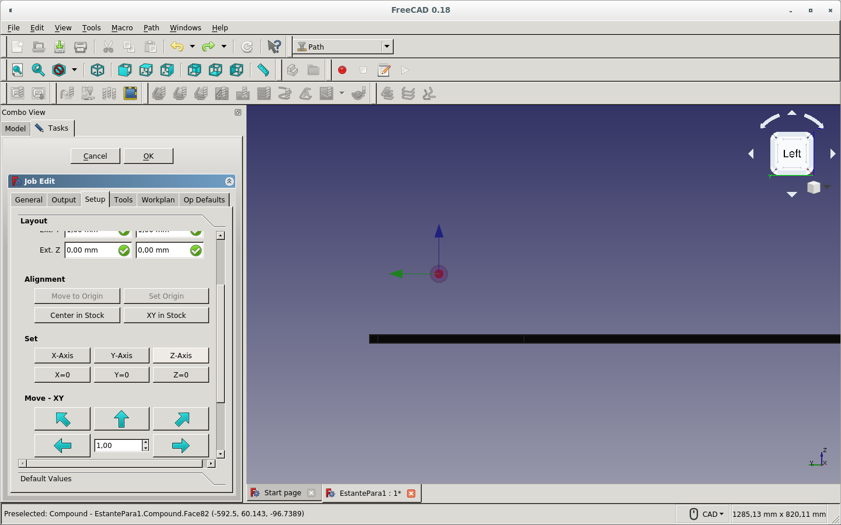
Task: Click the Redo arrow icon
Action: click(208, 47)
